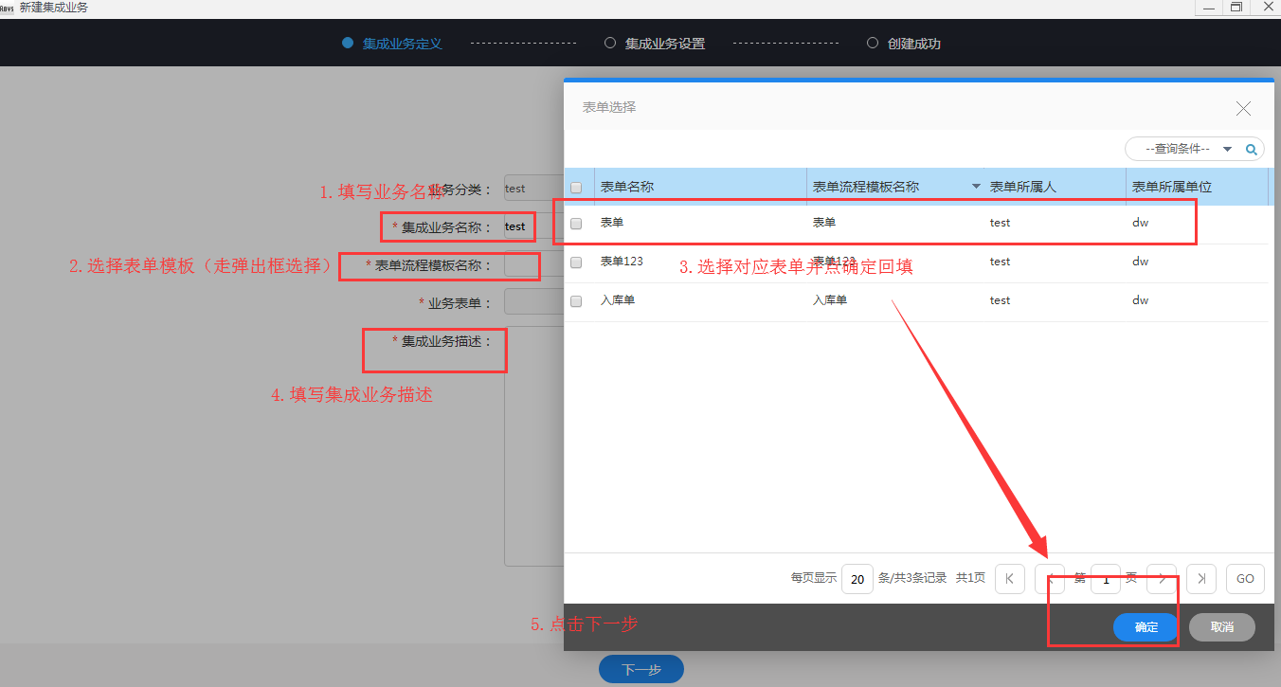
Task: Go to previous page arrow
Action: (x=1049, y=579)
